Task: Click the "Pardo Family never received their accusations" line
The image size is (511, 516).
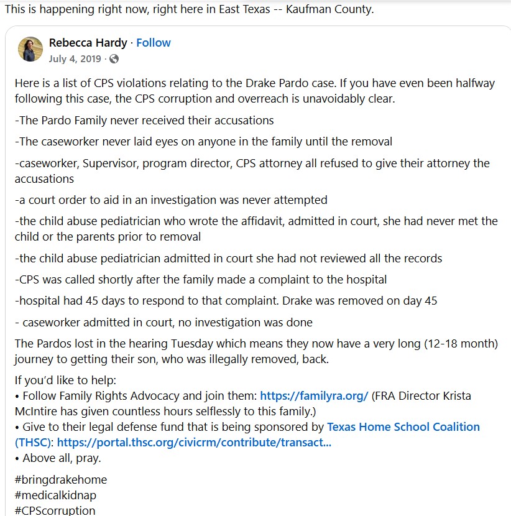Action: pyautogui.click(x=144, y=120)
